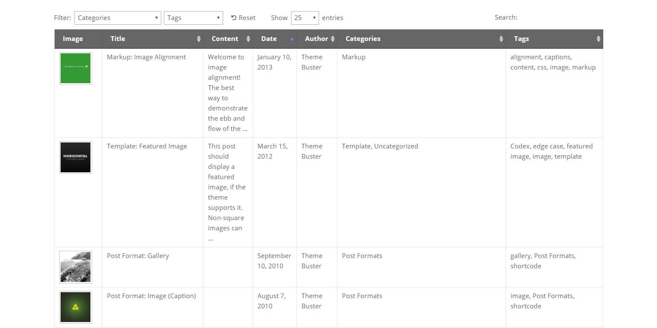Open the Categories filter dropdown
The width and height of the screenshot is (657, 328).
pyautogui.click(x=117, y=17)
